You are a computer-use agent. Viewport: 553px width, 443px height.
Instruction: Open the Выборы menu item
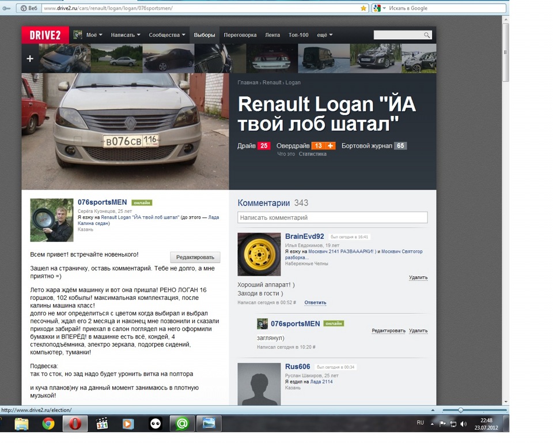pyautogui.click(x=204, y=35)
